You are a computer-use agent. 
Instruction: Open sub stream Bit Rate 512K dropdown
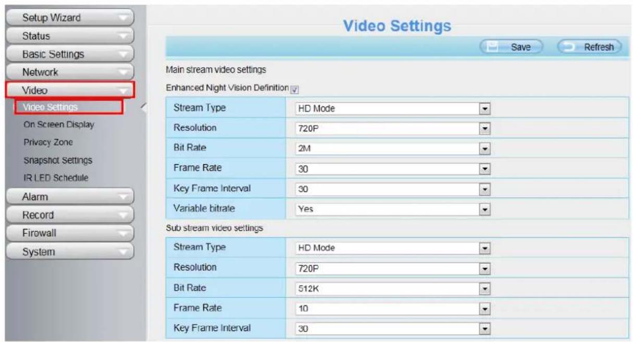[x=393, y=288]
